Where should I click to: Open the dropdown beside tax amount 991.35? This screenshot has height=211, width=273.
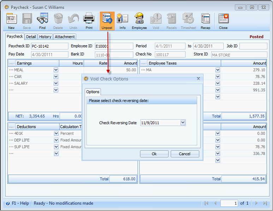tap(218, 90)
